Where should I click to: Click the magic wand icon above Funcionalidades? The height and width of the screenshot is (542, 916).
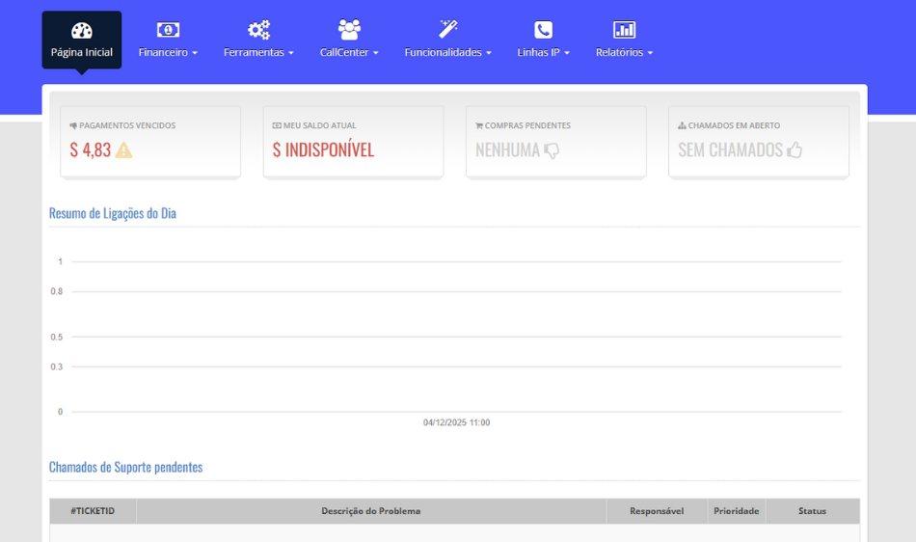(447, 30)
